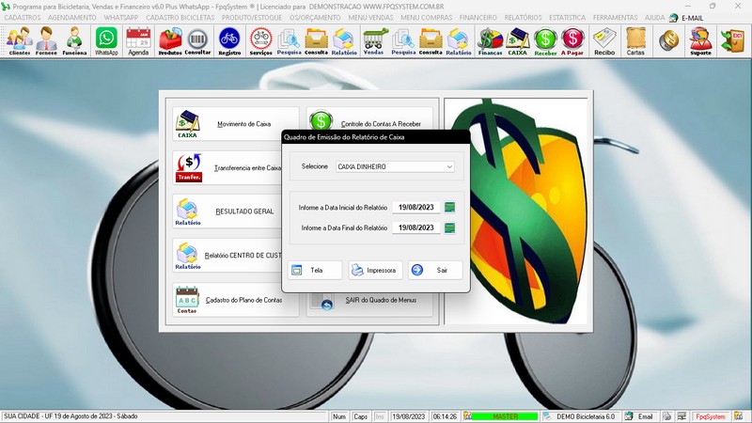Click the Recibo toolbar icon

[604, 40]
